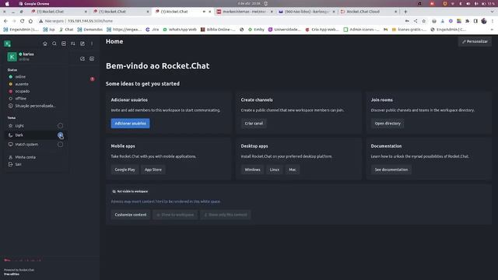Image resolution: width=498 pixels, height=280 pixels.
Task: Click the share icon in address bar
Action: point(416,21)
